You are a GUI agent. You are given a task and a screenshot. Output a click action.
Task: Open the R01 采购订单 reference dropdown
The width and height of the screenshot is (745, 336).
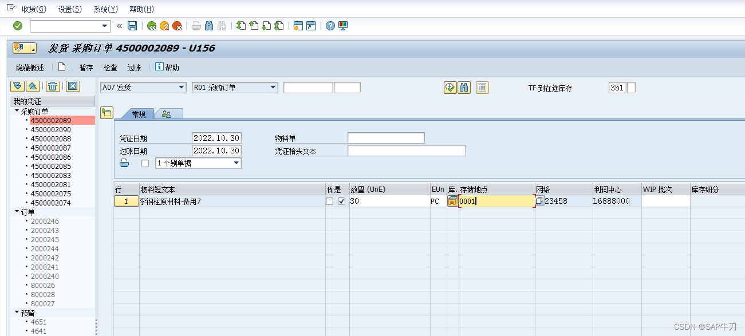tap(273, 88)
